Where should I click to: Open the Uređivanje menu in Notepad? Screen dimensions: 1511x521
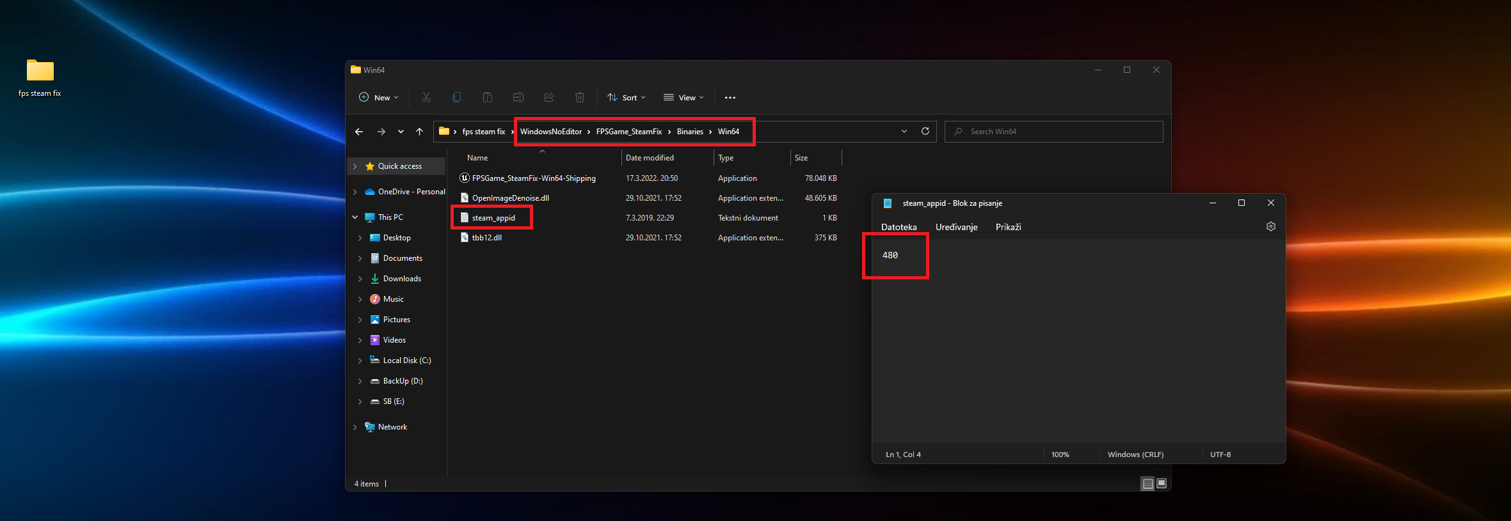(956, 227)
